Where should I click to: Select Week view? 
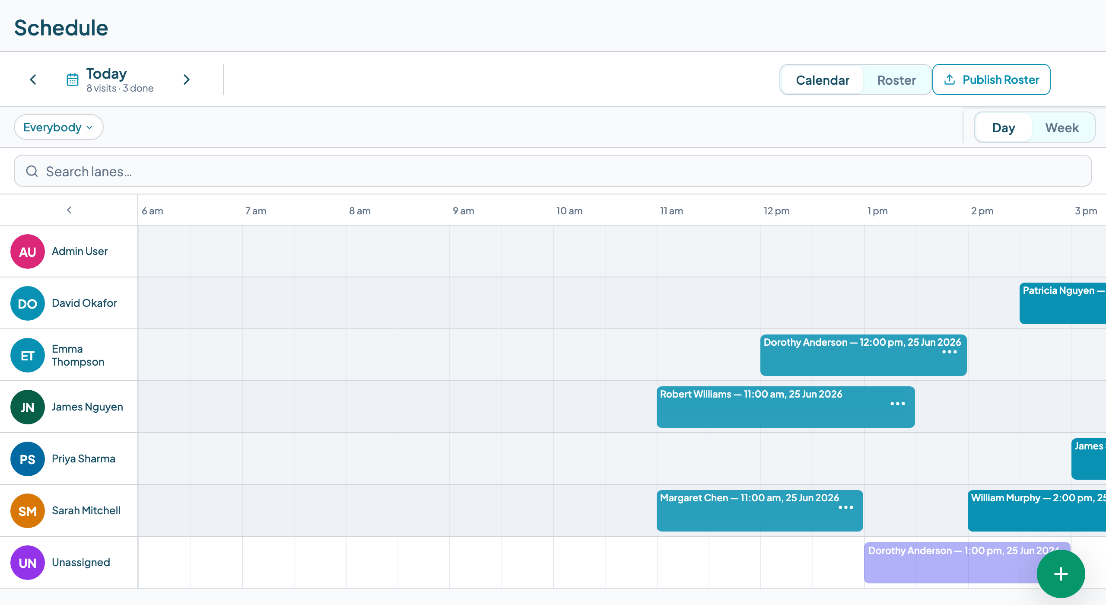point(1062,127)
